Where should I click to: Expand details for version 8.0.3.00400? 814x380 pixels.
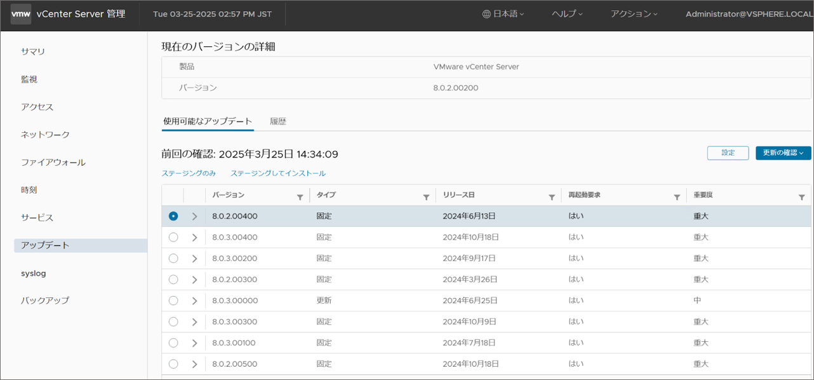194,237
